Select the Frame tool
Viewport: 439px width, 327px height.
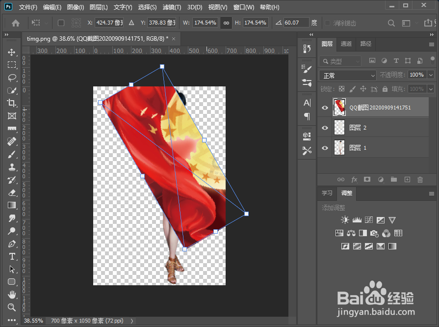coord(11,116)
